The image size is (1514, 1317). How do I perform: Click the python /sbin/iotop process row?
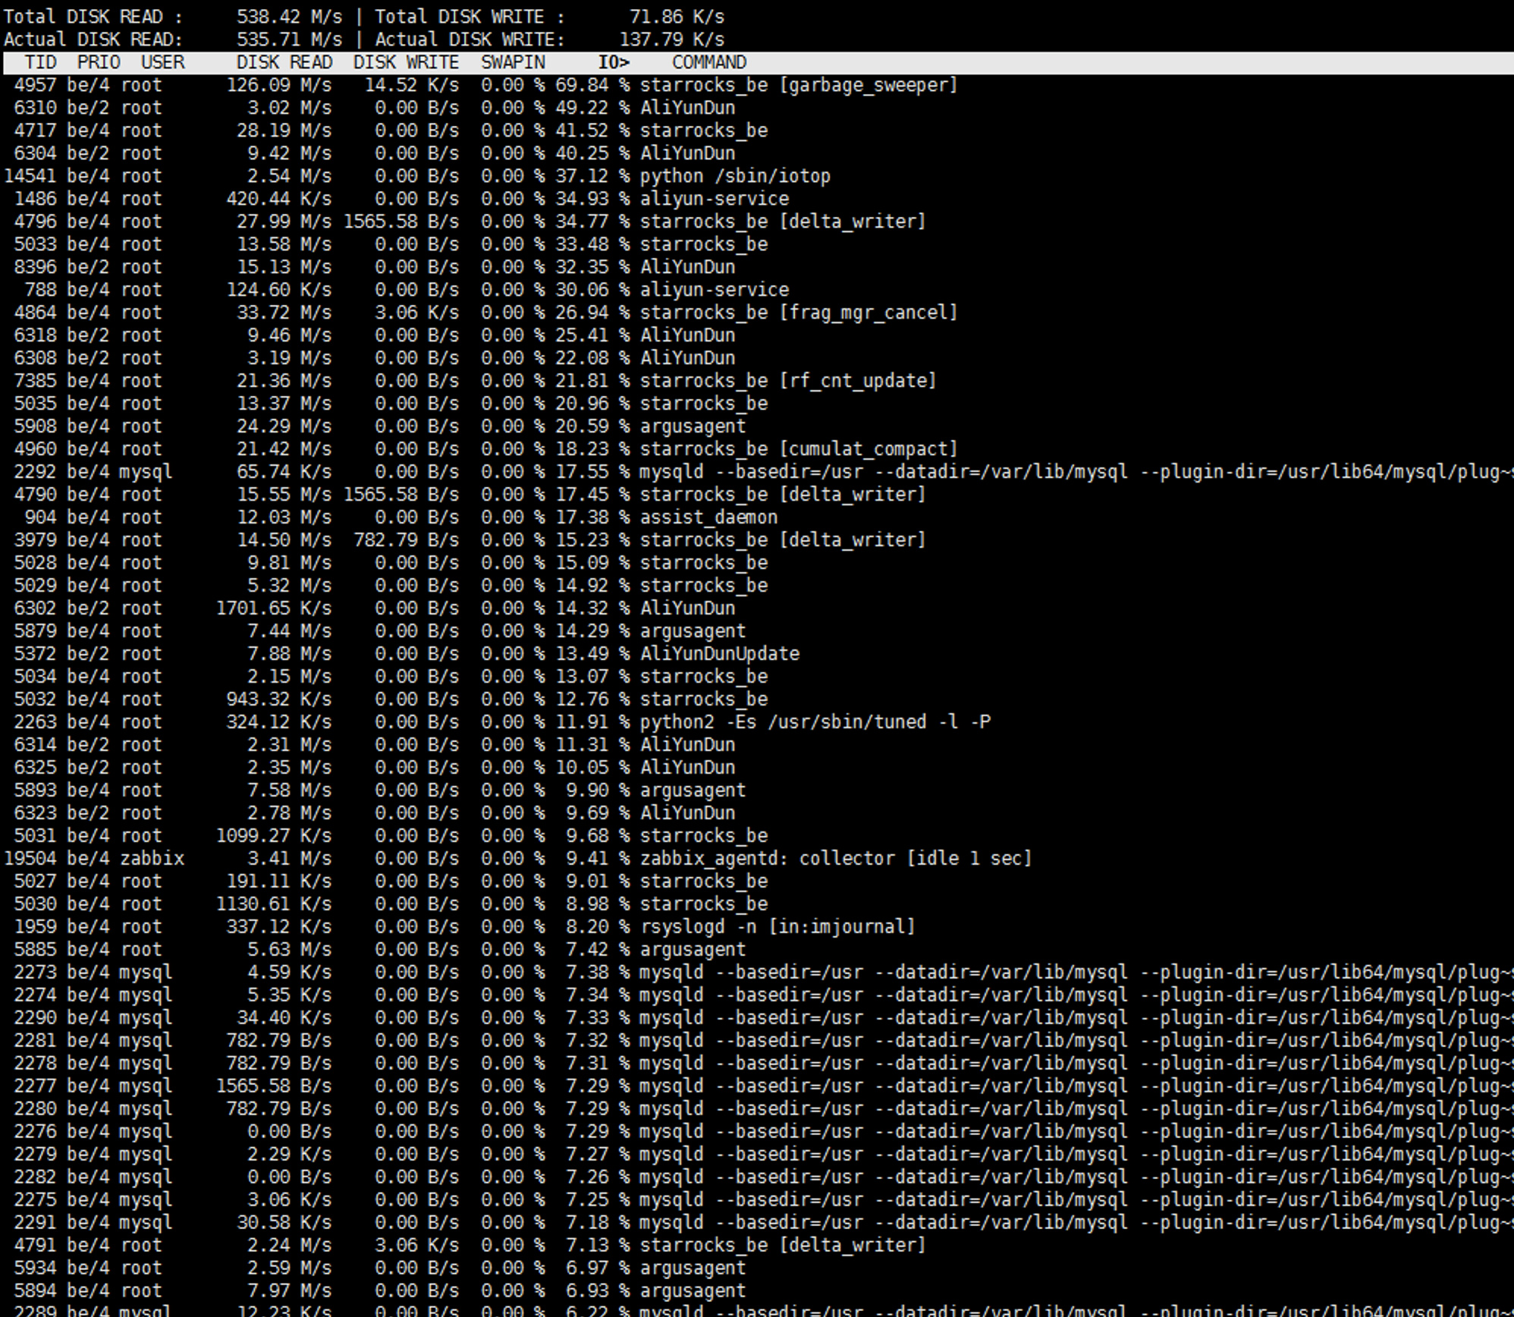pos(734,176)
